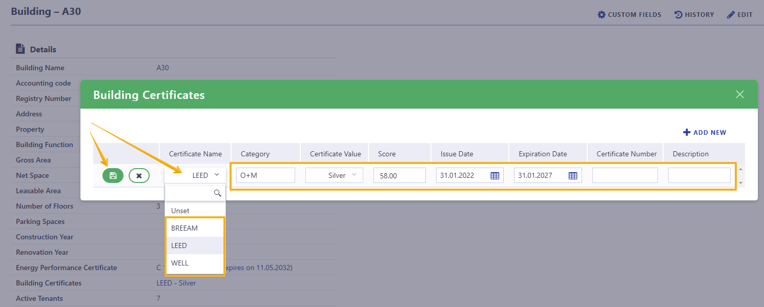Click the EDIT label
Screen dimensions: 764x307
click(745, 15)
